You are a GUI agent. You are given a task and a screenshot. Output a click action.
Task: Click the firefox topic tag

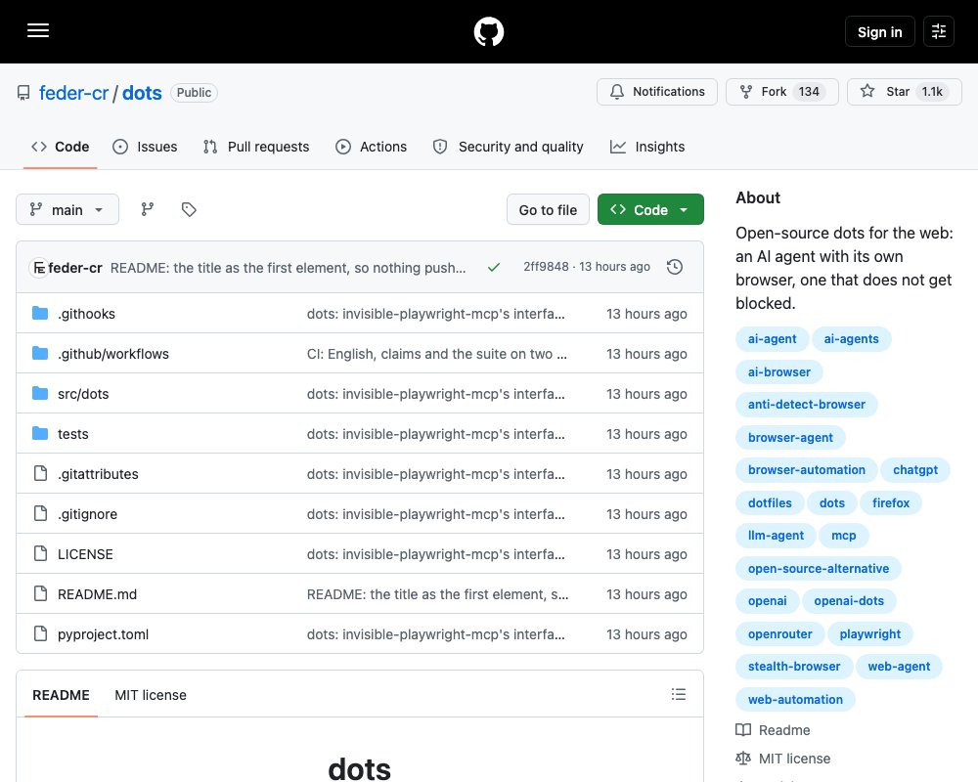coord(891,502)
